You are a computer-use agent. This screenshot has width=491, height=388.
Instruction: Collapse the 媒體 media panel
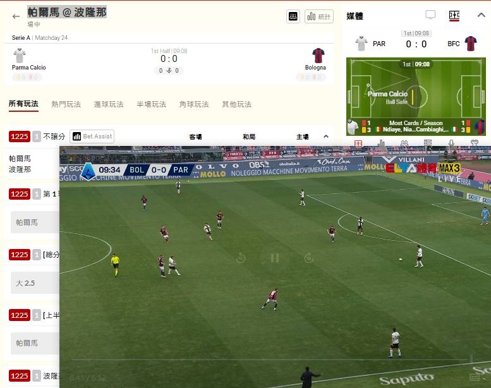click(x=481, y=15)
